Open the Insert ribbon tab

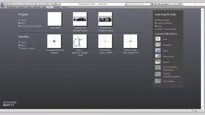pos(29,7)
